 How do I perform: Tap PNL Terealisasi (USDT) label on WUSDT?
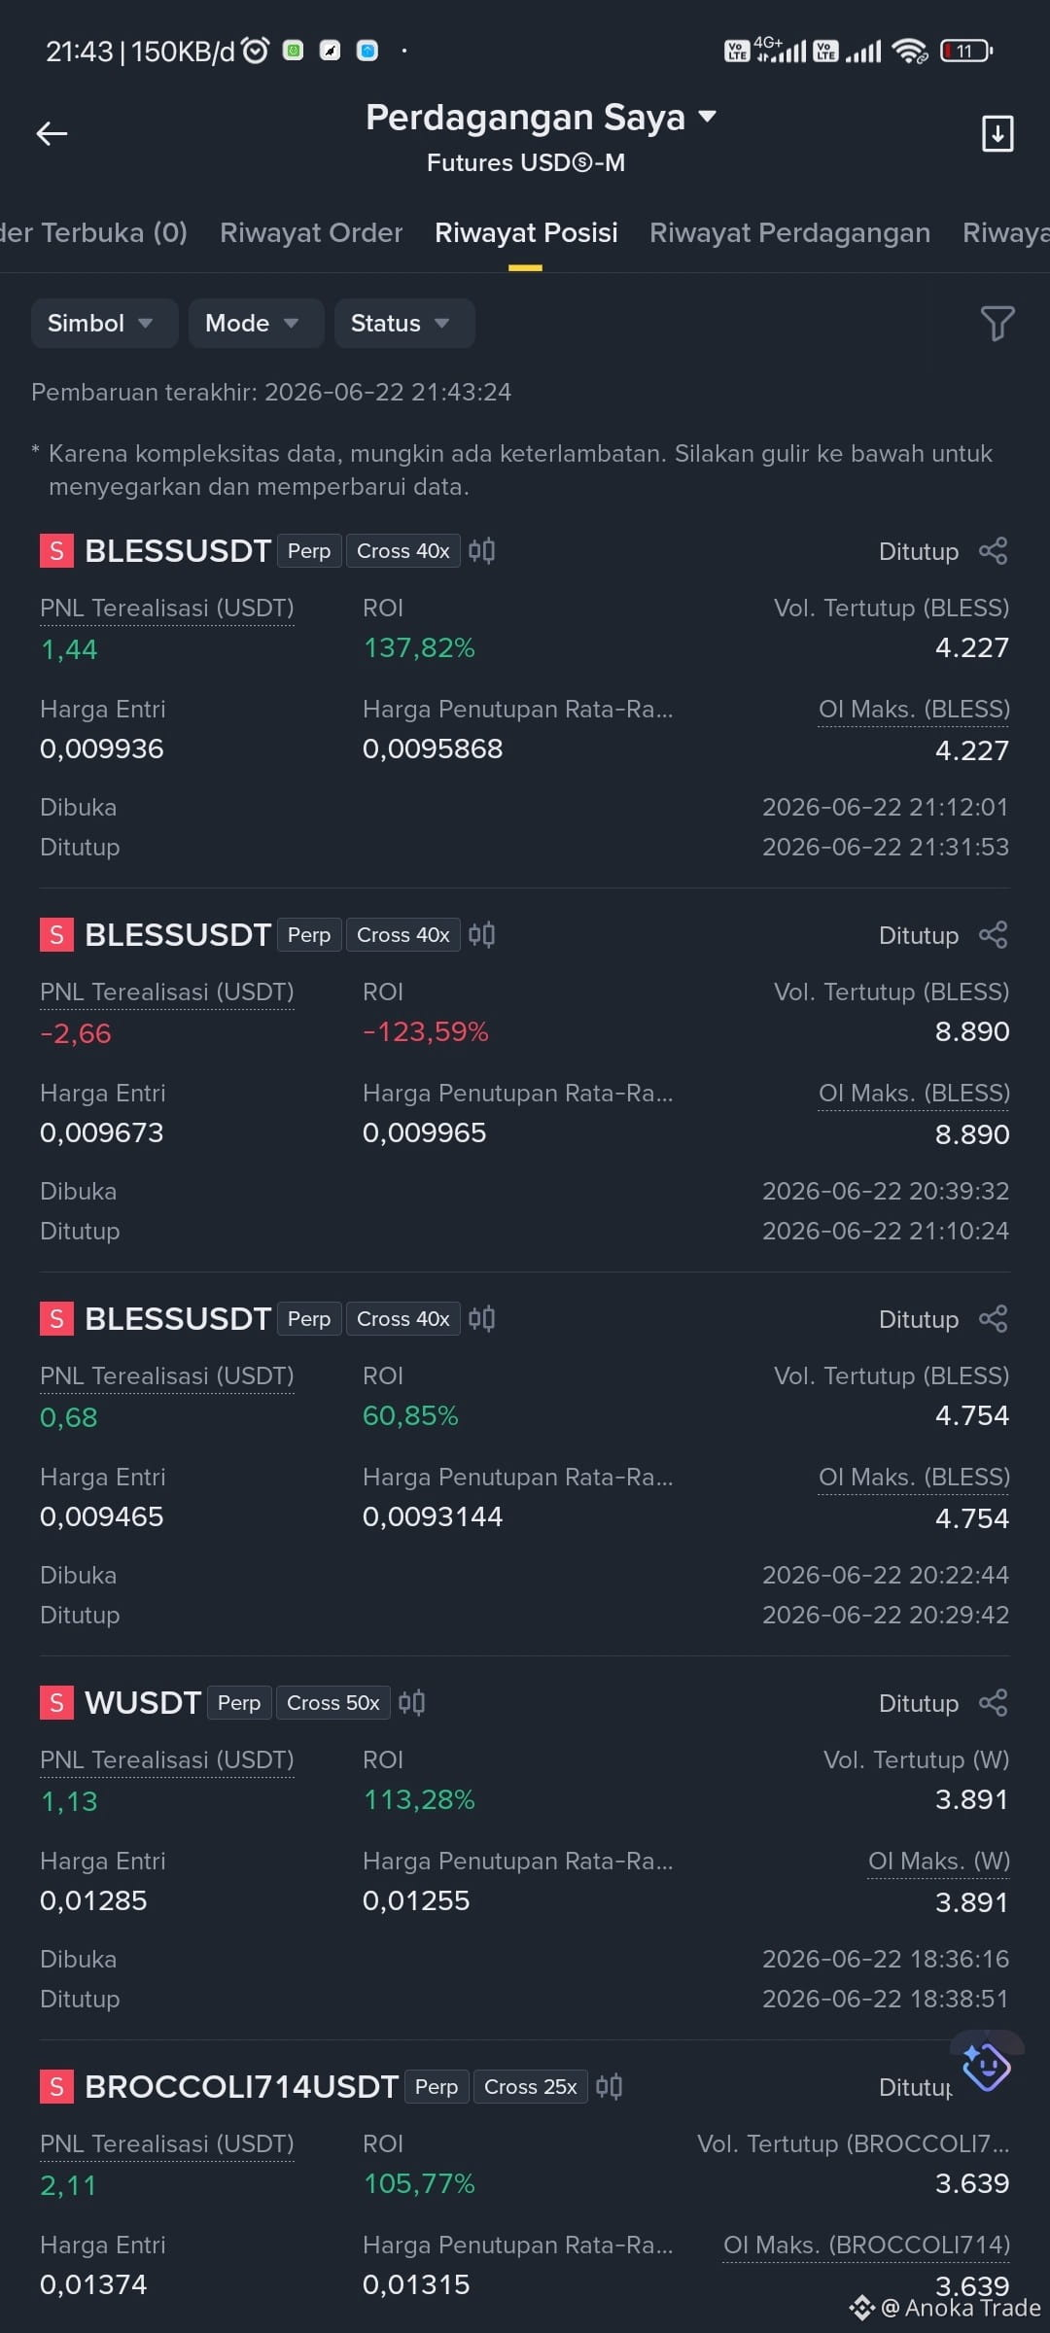(x=166, y=1760)
